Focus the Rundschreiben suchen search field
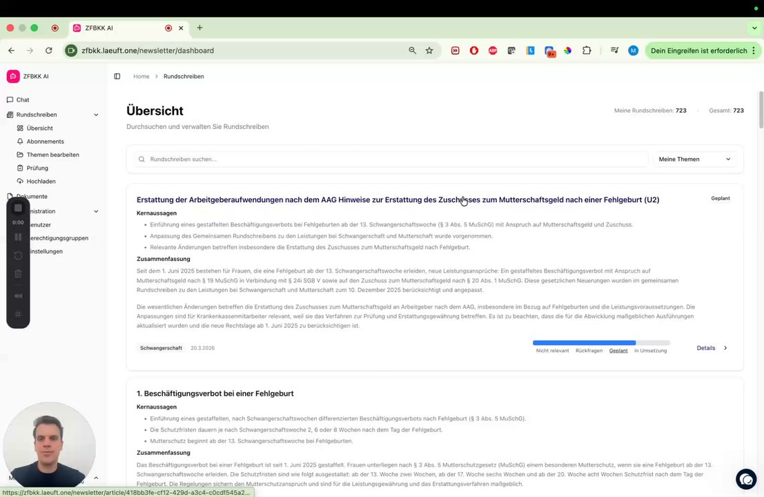 [x=391, y=159]
